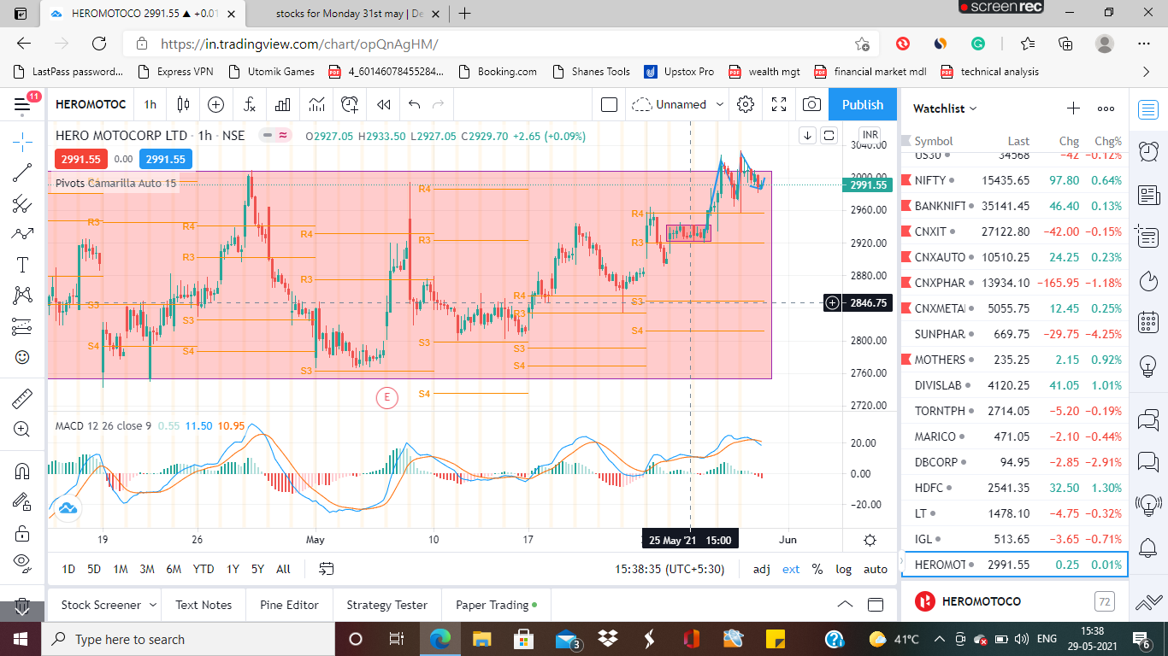Select the layout setup square
The width and height of the screenshot is (1168, 656).
(609, 104)
